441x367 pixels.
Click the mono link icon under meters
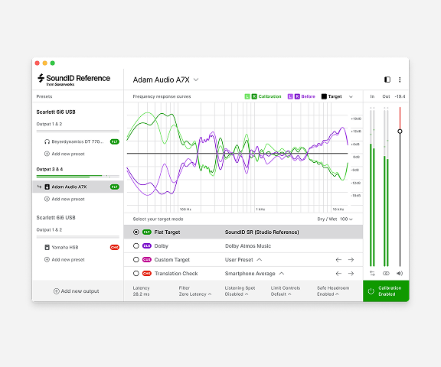386,273
